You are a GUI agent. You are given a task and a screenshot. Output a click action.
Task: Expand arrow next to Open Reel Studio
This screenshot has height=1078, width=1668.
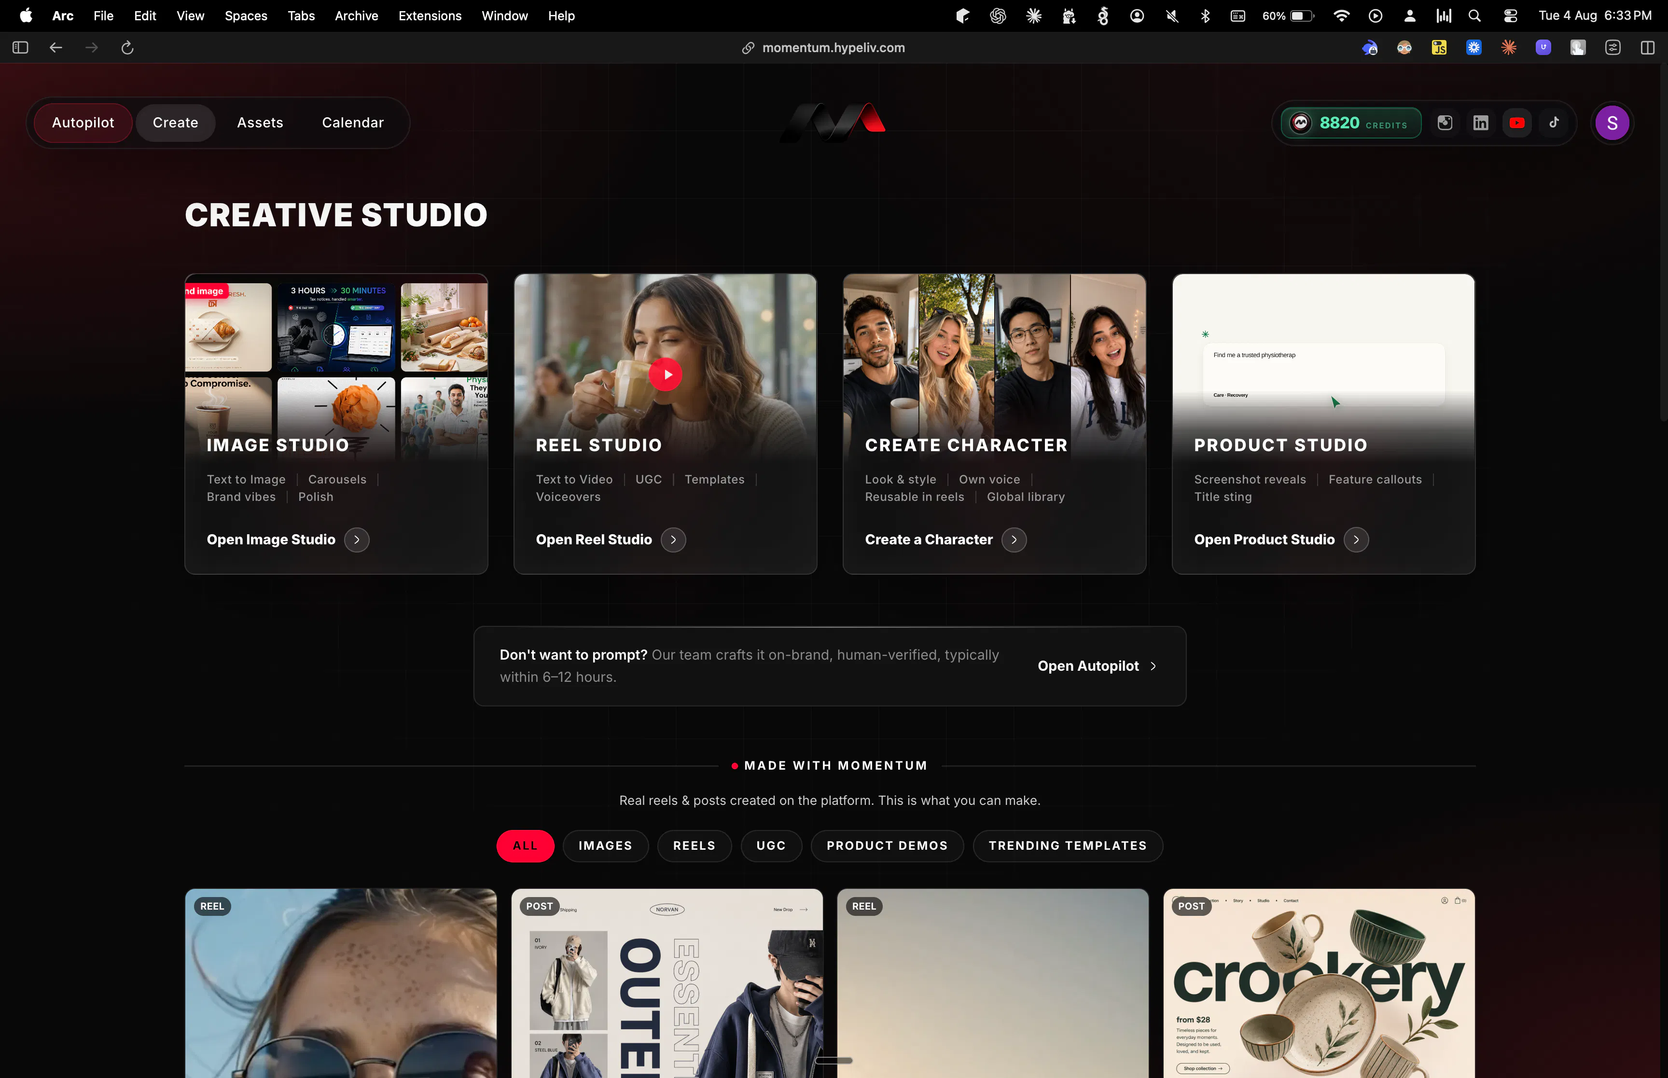click(x=673, y=539)
